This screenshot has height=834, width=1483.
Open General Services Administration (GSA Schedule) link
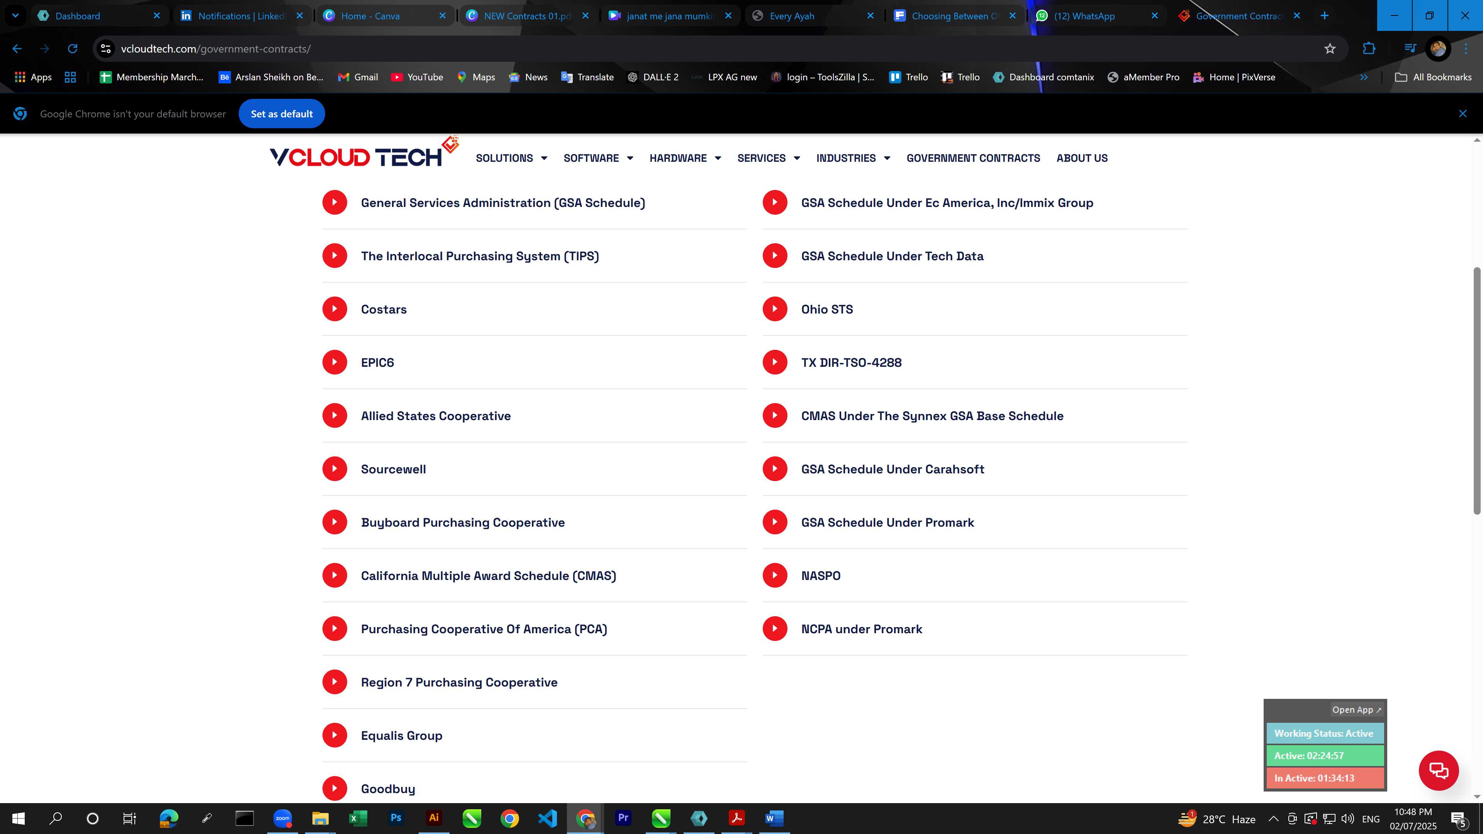pyautogui.click(x=502, y=203)
